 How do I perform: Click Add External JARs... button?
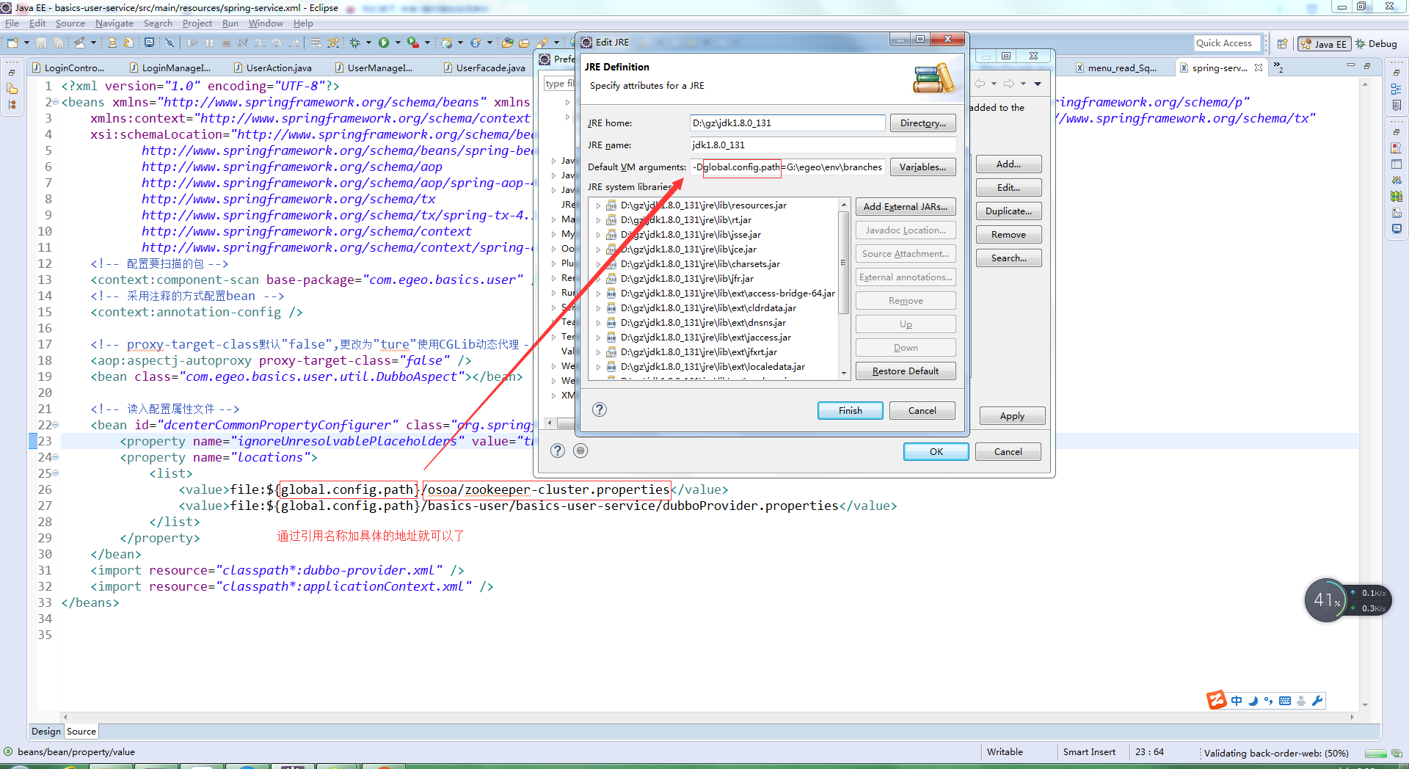pyautogui.click(x=905, y=206)
